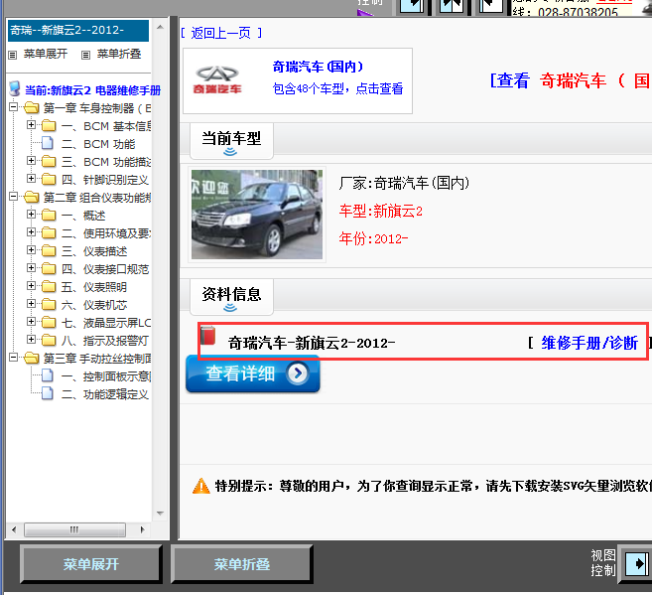The height and width of the screenshot is (595, 652).
Task: Select the 资料信息 tab
Action: [231, 297]
